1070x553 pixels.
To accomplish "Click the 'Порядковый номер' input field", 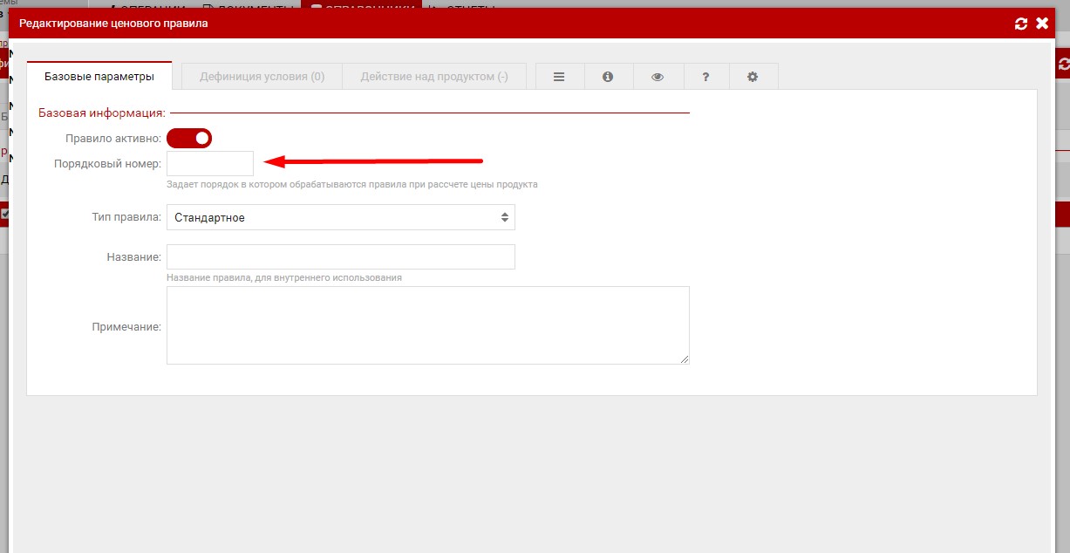I will click(x=210, y=163).
